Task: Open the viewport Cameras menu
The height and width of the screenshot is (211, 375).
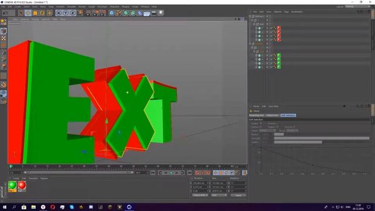Action: 25,19
